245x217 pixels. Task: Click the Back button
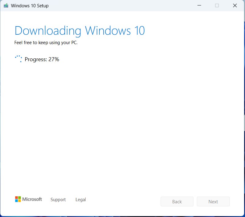coord(177,201)
